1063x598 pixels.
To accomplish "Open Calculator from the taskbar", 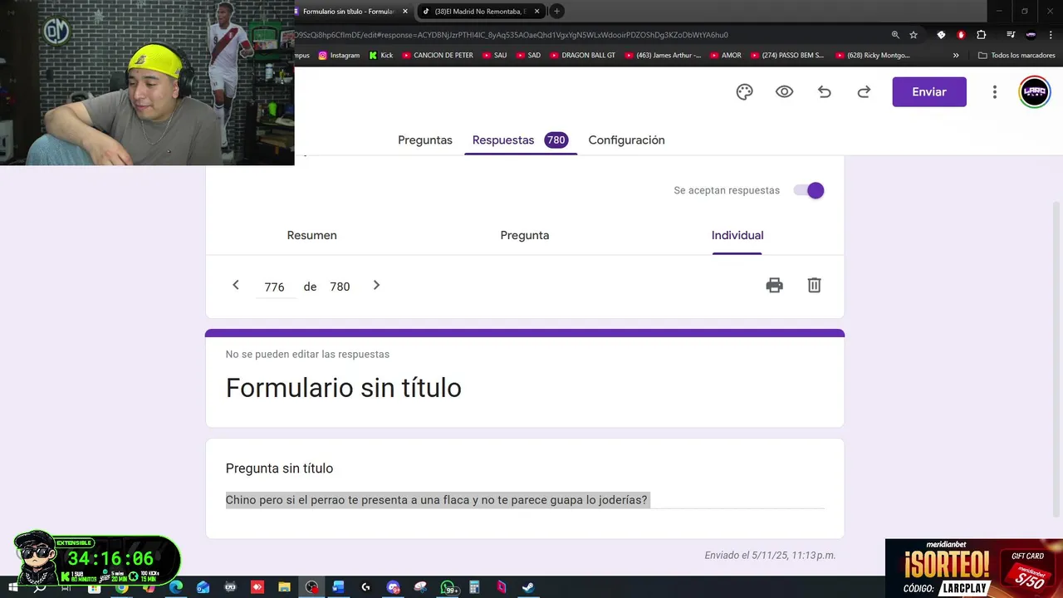I will click(x=474, y=587).
